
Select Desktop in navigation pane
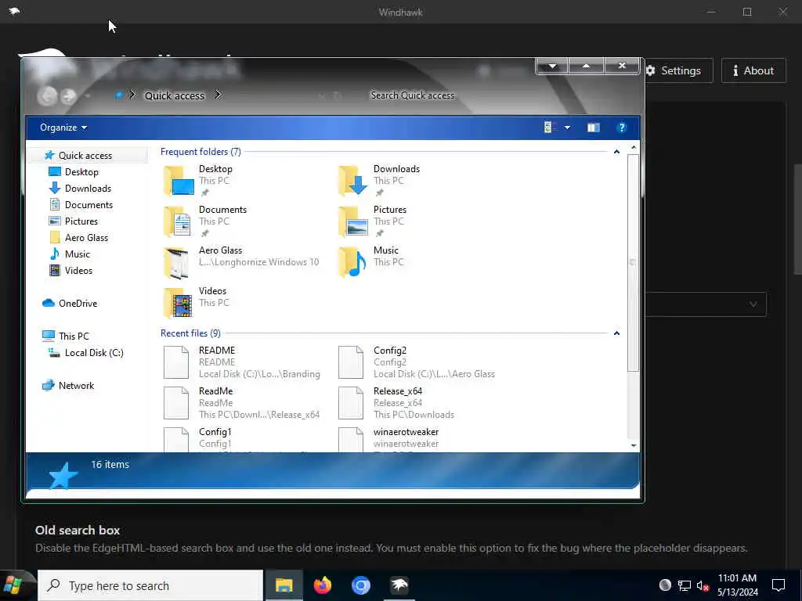tap(81, 171)
